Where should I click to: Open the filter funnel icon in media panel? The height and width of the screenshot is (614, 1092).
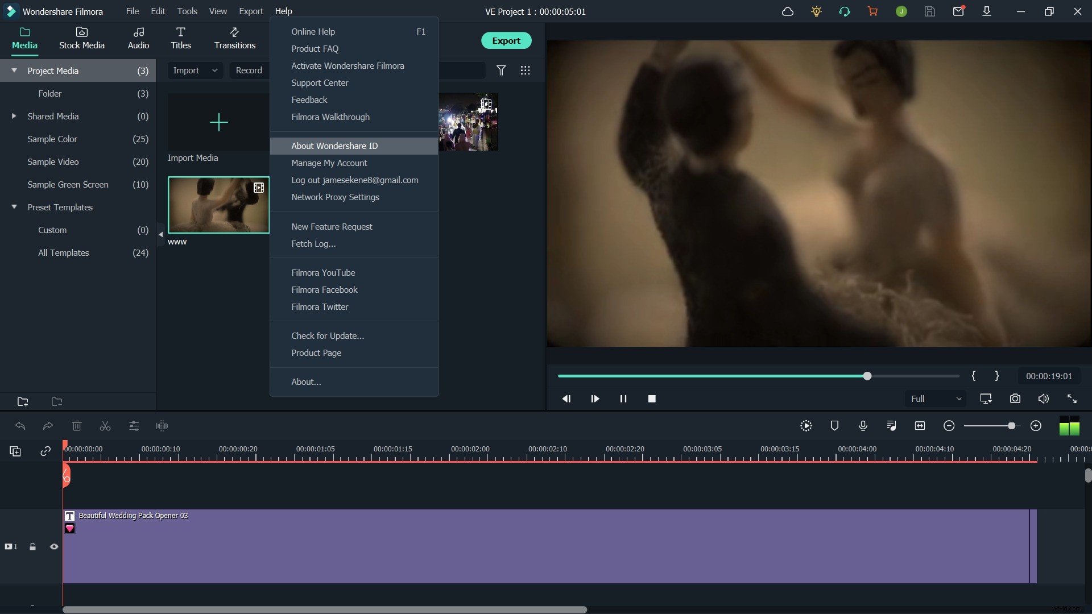501,70
